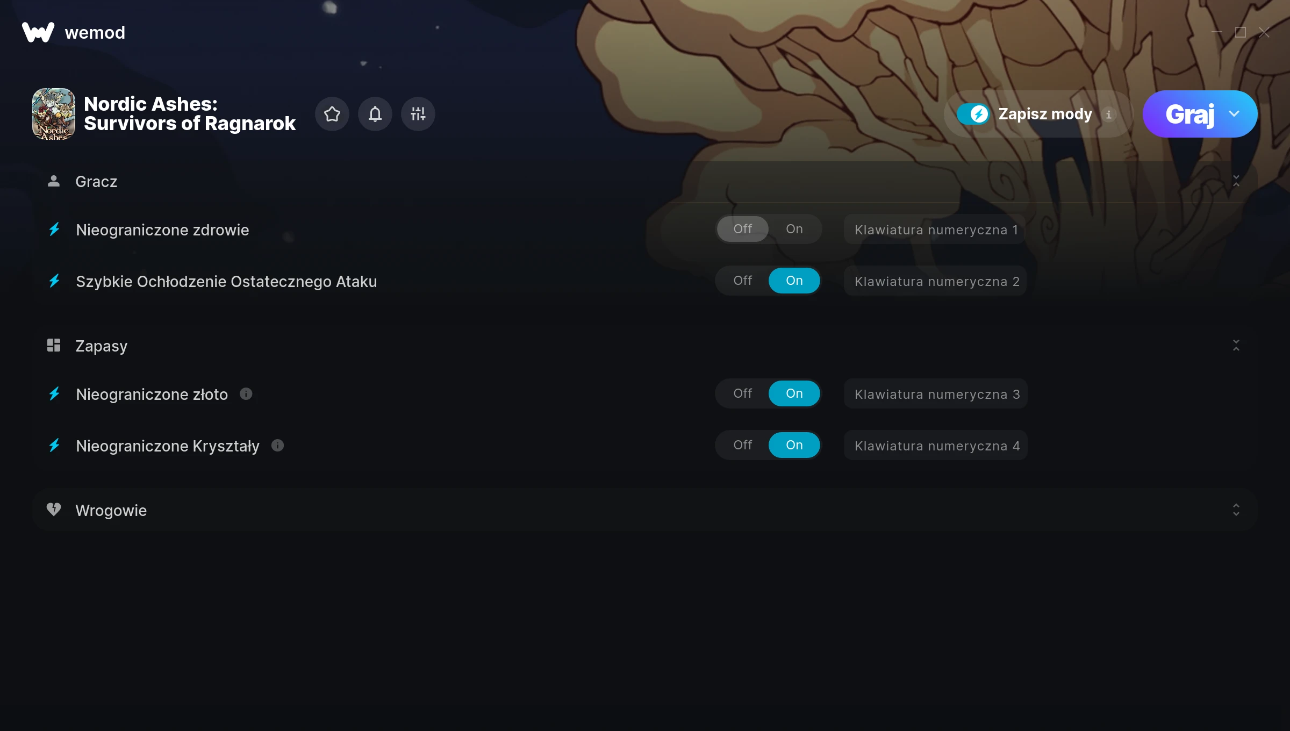
Task: Turn off Szybkie Ochłodzenie Ostatecznego Ataku
Action: (743, 281)
